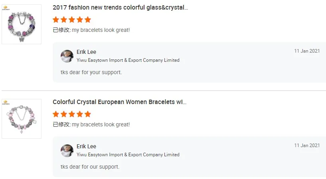Click the five-star rating of second review

coord(72,114)
